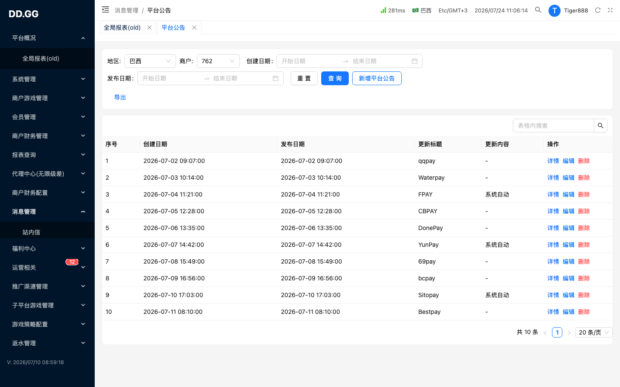The image size is (620, 387).
Task: Click 编辑 for the Waterpay row
Action: (569, 178)
